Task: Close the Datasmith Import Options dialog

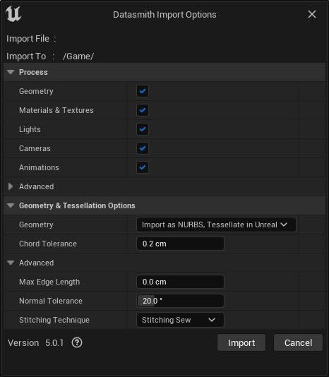Action: [312, 14]
